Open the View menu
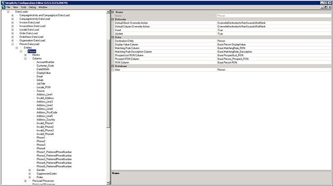This screenshot has width=333, height=186. pyautogui.click(x=15, y=7)
